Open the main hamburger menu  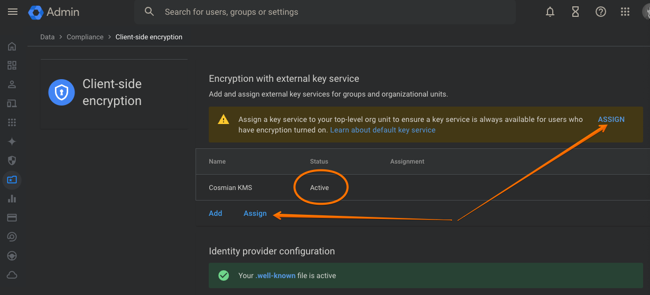click(12, 12)
